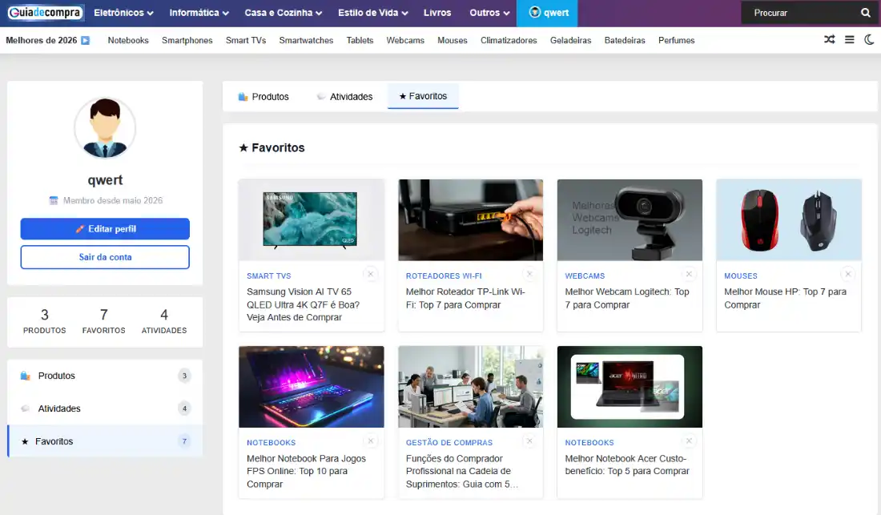Click the ROTEADORES WI-FI category label
881x515 pixels.
point(444,276)
